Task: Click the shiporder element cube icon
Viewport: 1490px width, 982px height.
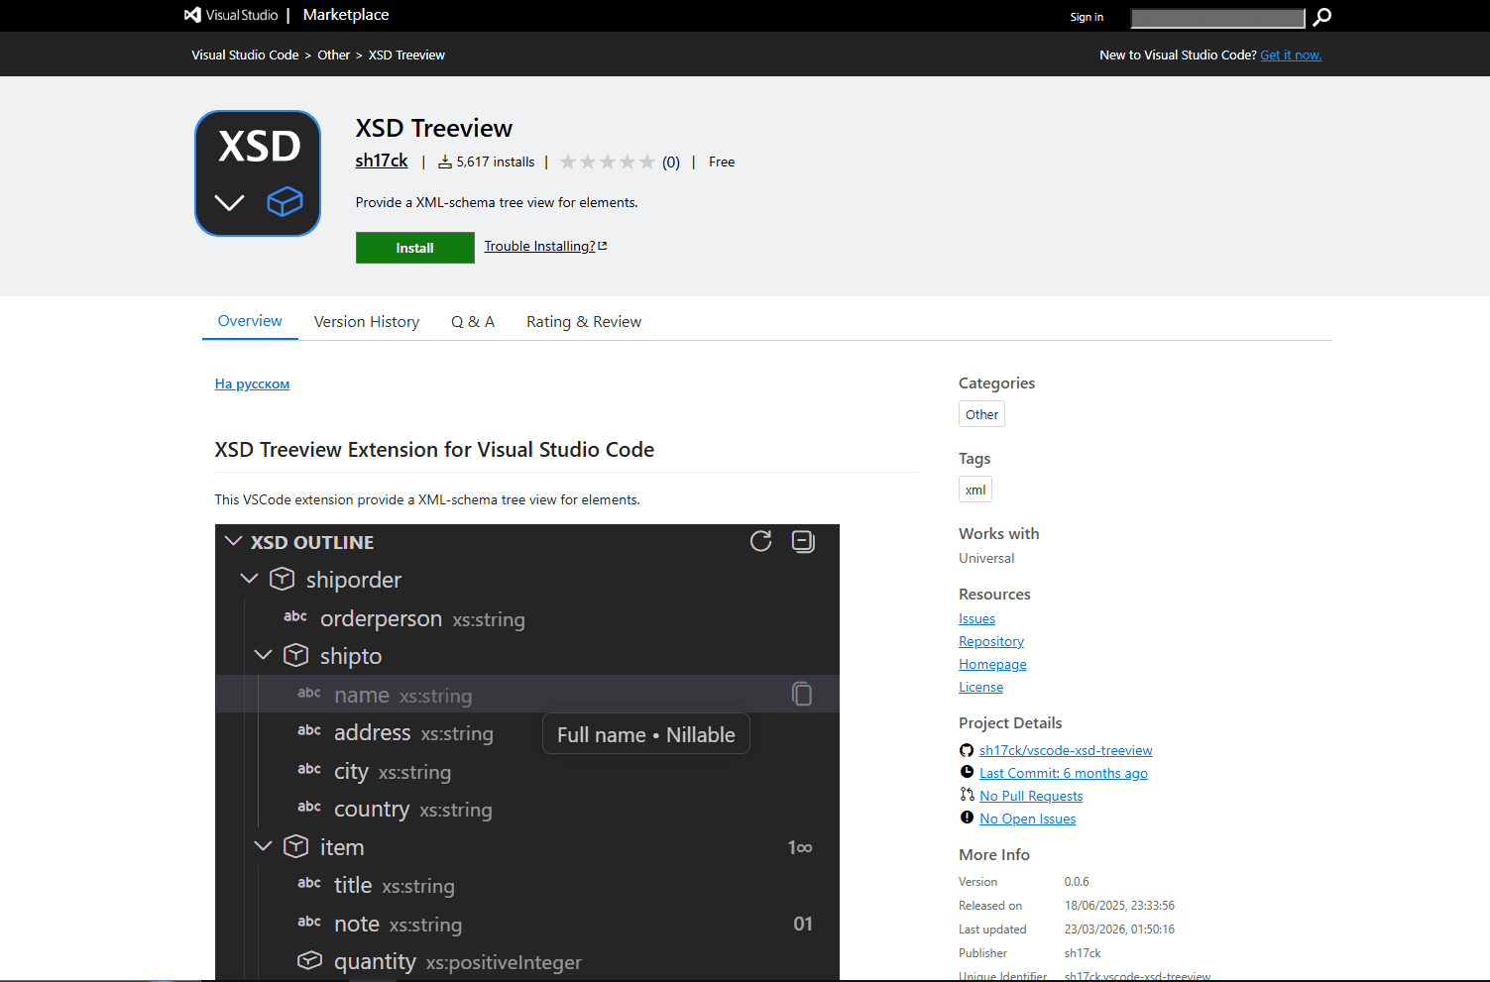Action: (x=282, y=579)
